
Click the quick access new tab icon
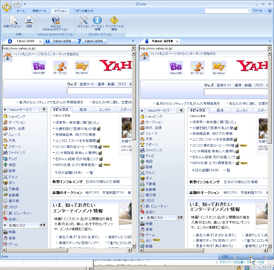pyautogui.click(x=17, y=5)
